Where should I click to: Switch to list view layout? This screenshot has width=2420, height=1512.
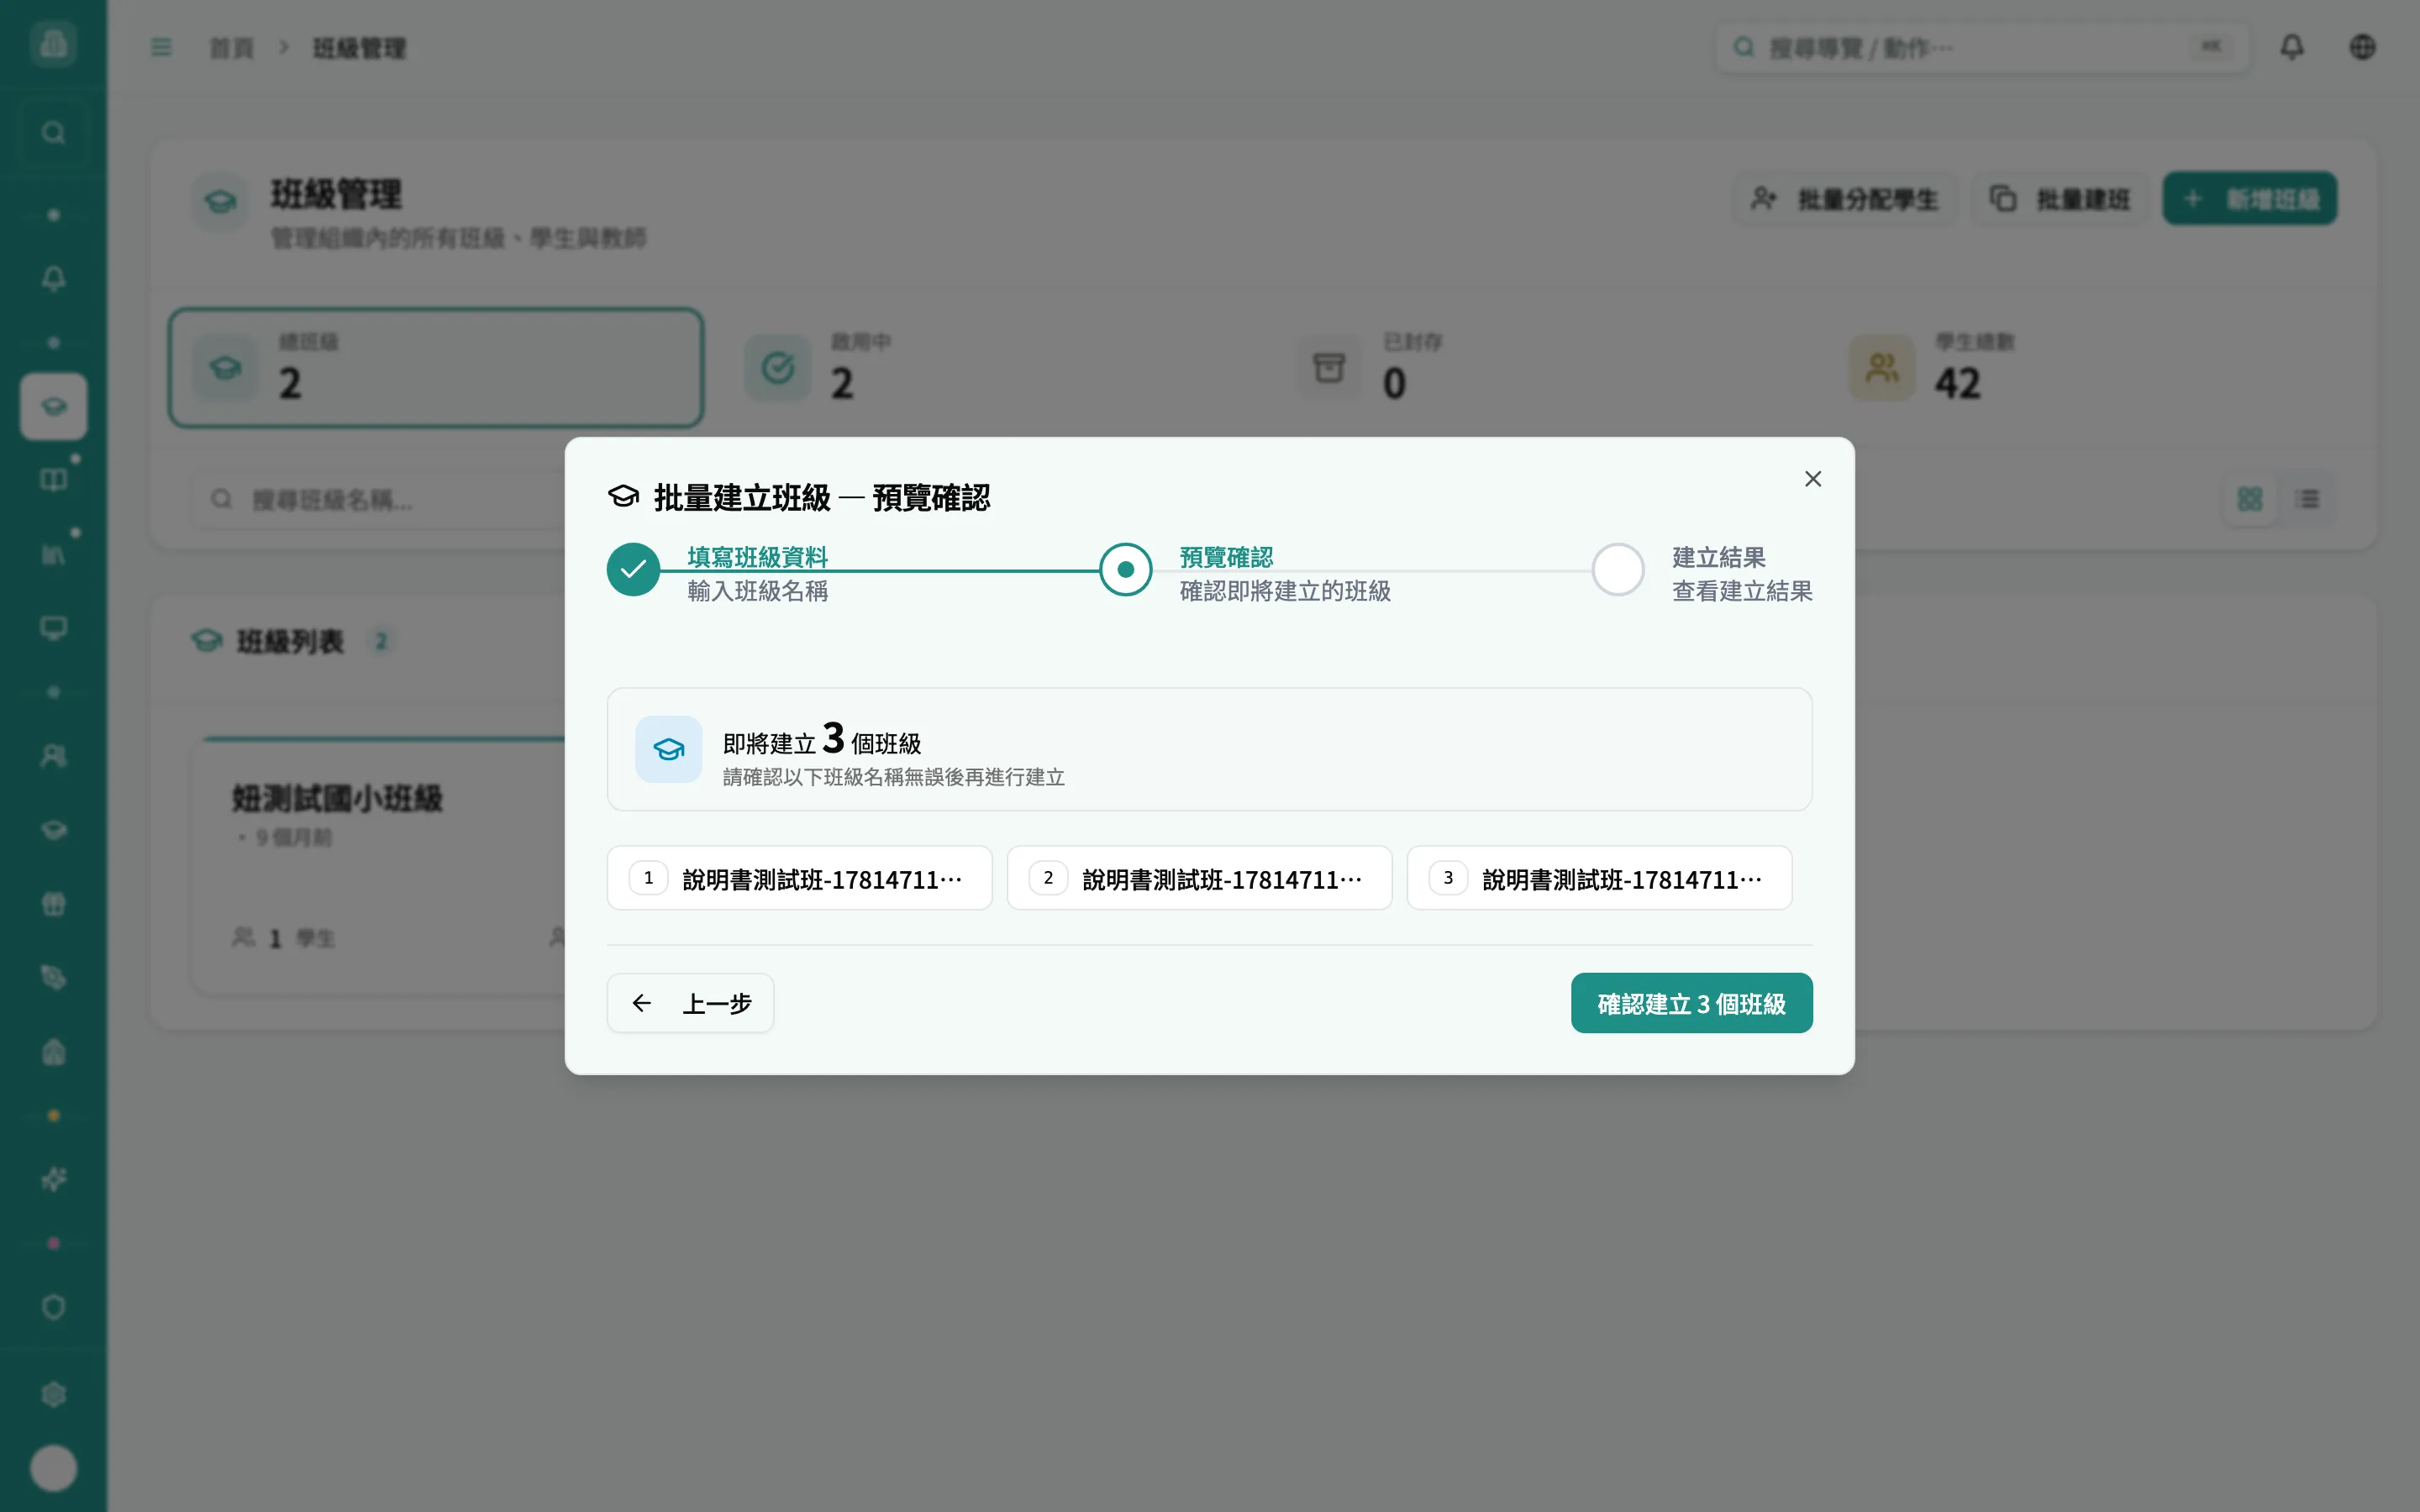[x=2308, y=499]
